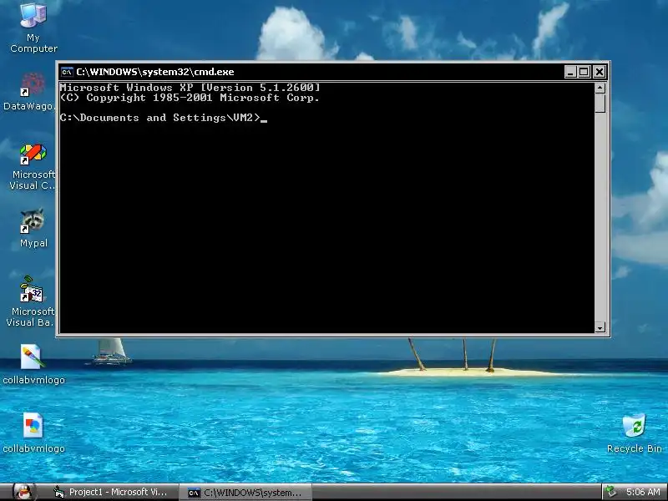Open the My Computer desktop icon
The width and height of the screenshot is (668, 501).
33,27
